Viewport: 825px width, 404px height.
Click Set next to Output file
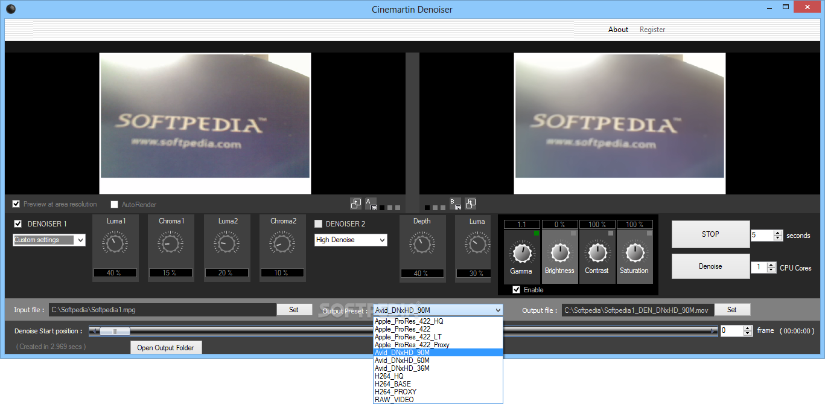coord(731,310)
